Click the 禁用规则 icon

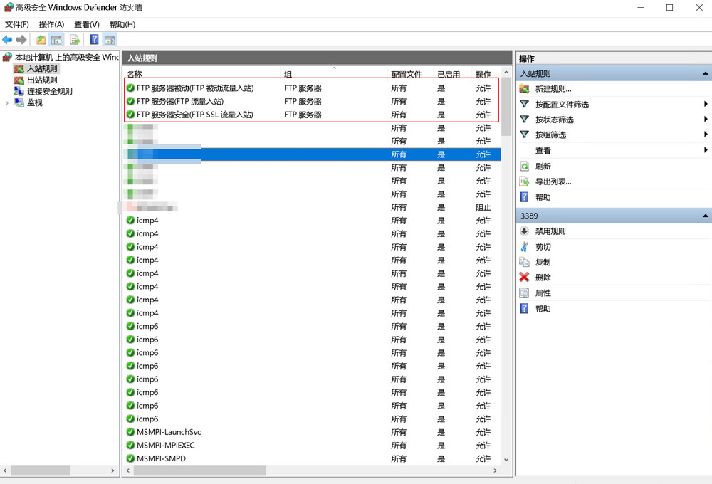click(525, 231)
